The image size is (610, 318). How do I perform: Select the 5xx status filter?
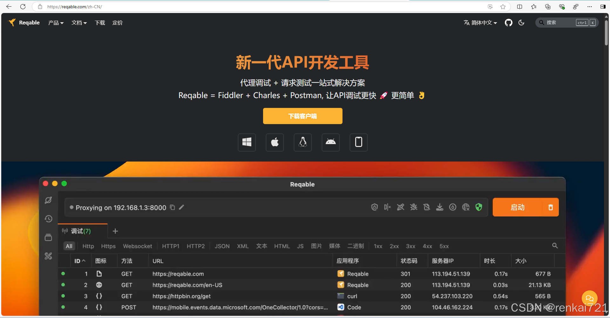click(x=444, y=246)
